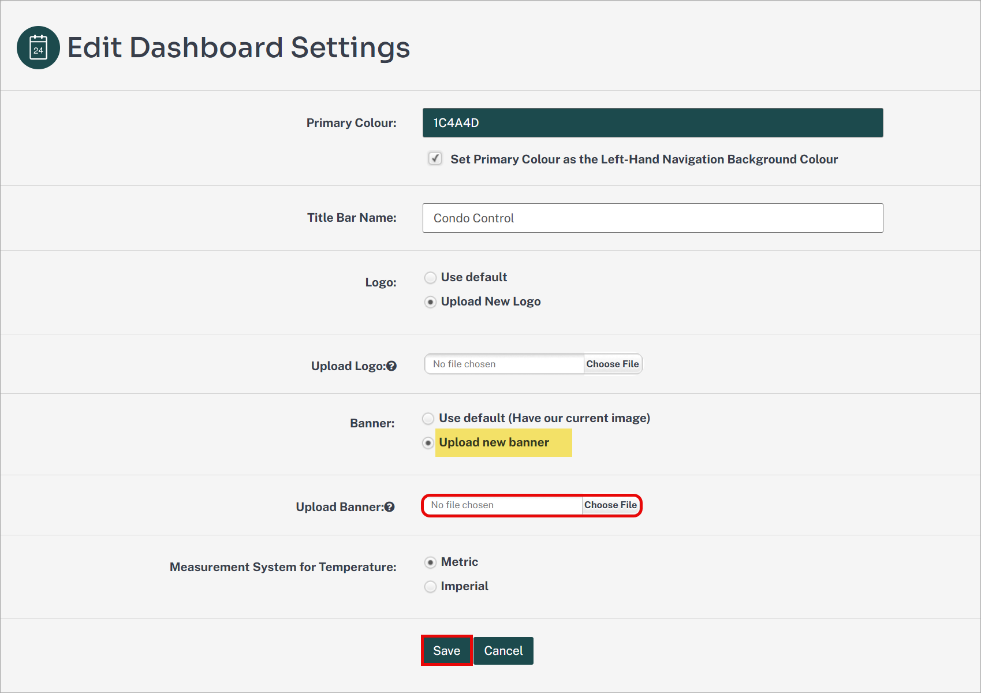Select Upload New Logo radio button
The width and height of the screenshot is (981, 693).
pos(430,302)
